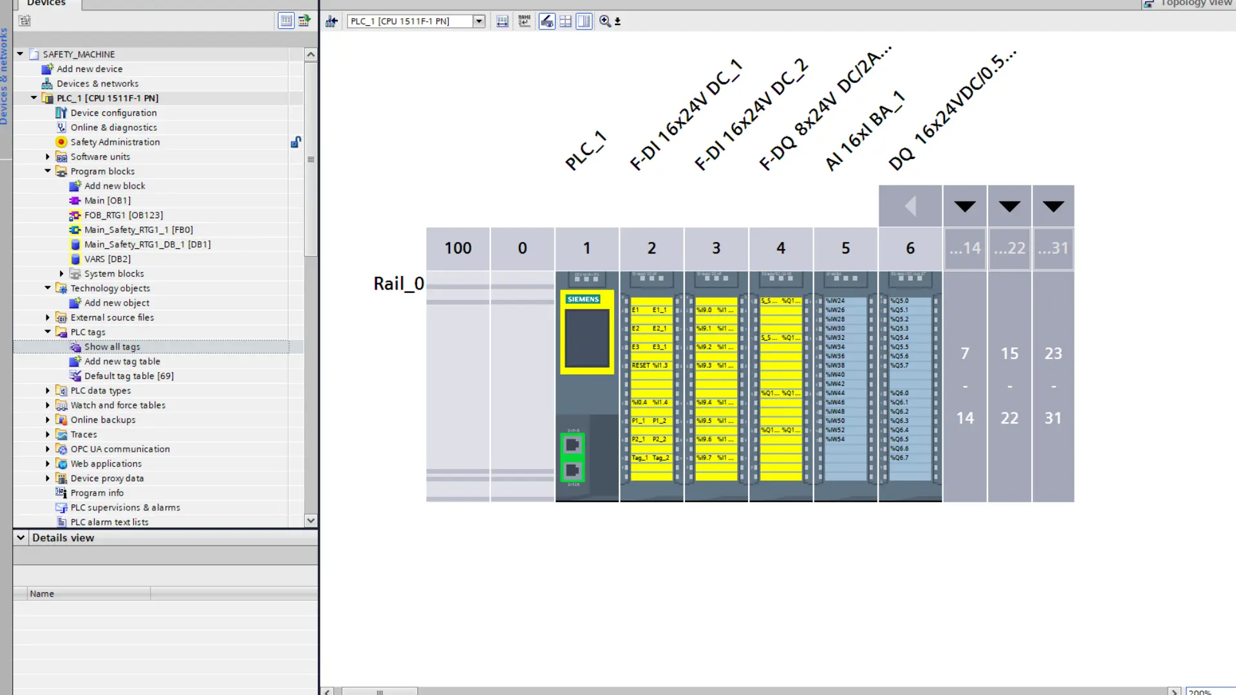
Task: Select Add new device link
Action: [x=89, y=69]
